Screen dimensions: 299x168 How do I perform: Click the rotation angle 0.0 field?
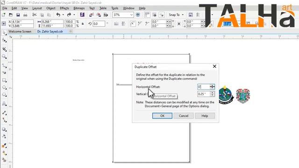click(x=99, y=24)
